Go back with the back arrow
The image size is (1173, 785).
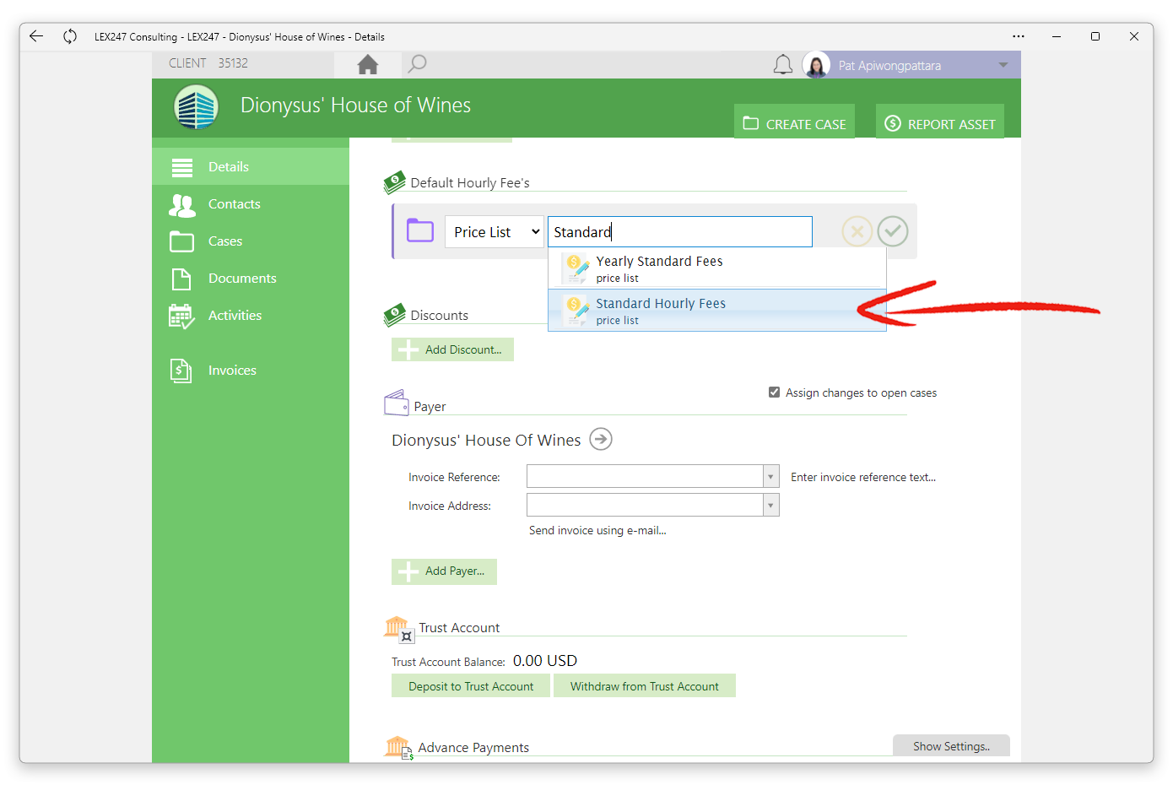point(35,36)
